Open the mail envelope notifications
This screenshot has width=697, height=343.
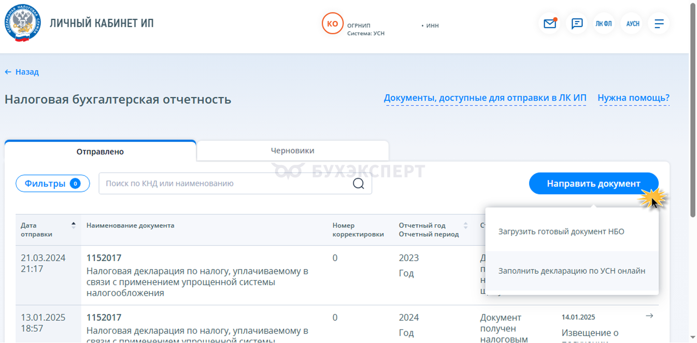pyautogui.click(x=549, y=24)
